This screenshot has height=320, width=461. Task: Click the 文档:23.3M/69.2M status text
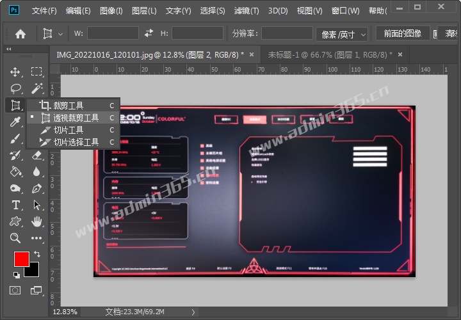point(134,312)
